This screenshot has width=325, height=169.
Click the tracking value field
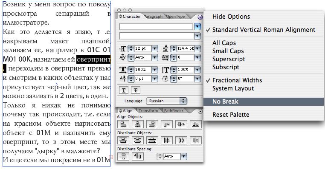pos(186,57)
